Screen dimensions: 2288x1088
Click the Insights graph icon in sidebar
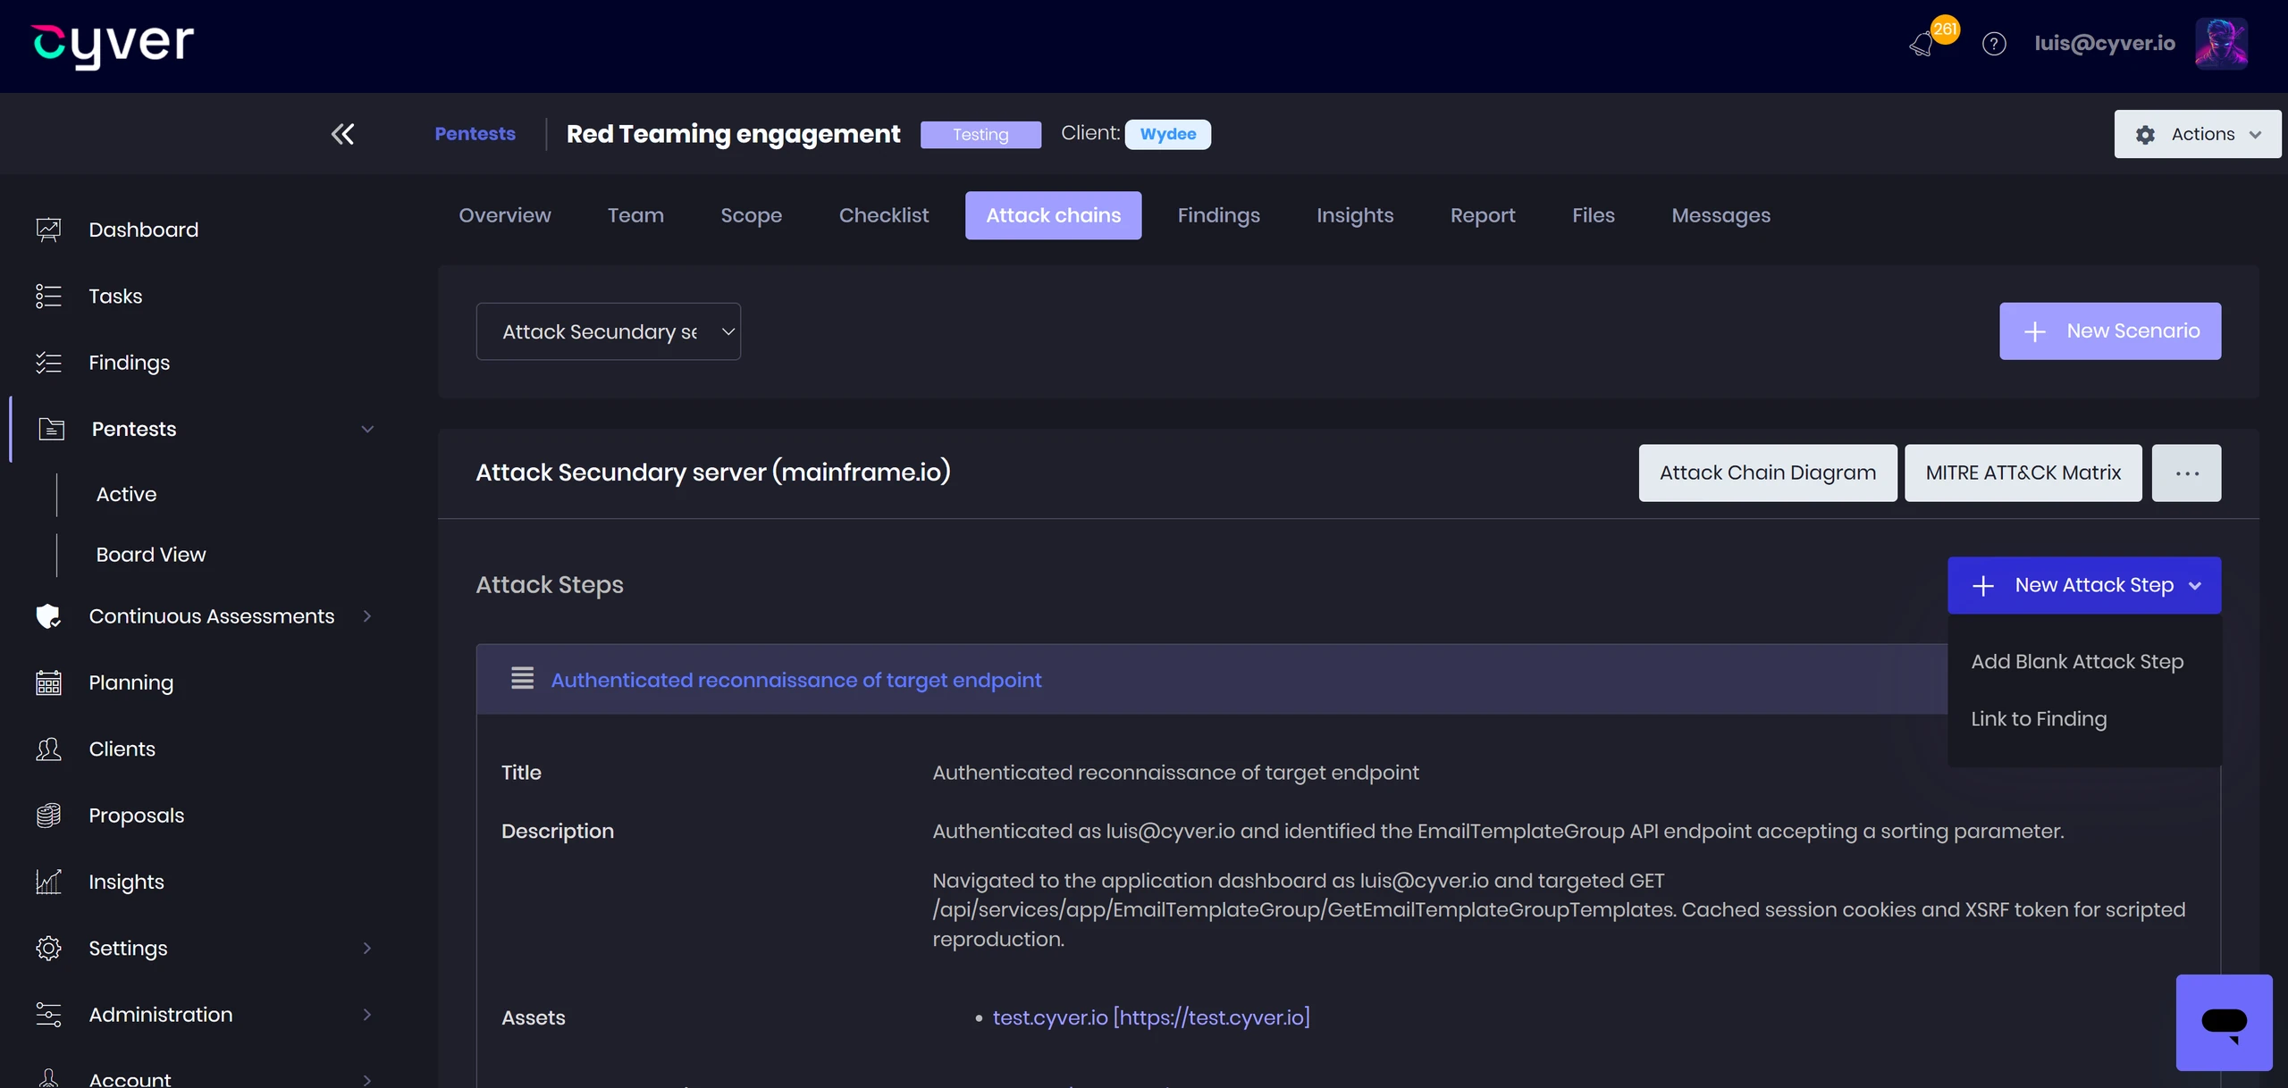pos(48,882)
